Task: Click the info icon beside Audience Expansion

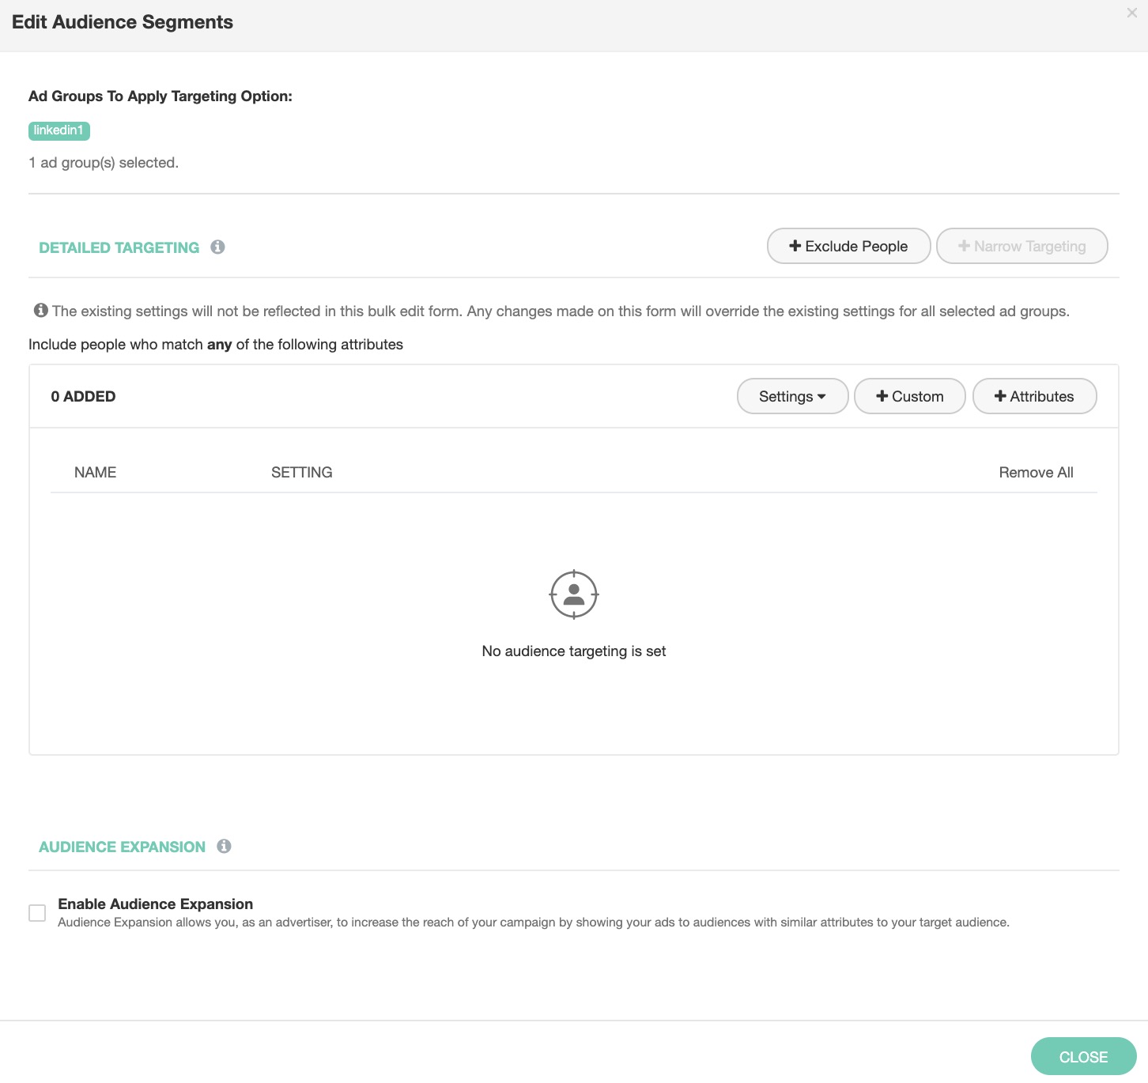Action: click(224, 847)
